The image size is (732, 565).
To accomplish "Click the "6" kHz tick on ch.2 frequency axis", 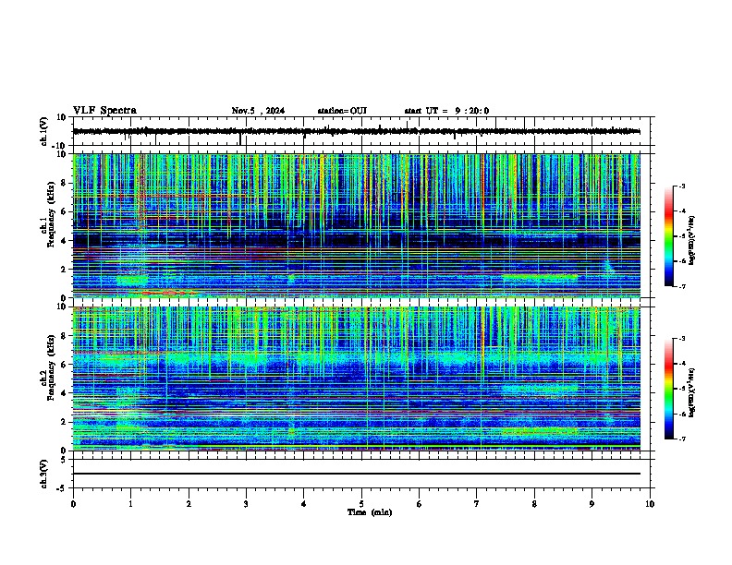I will [x=65, y=365].
